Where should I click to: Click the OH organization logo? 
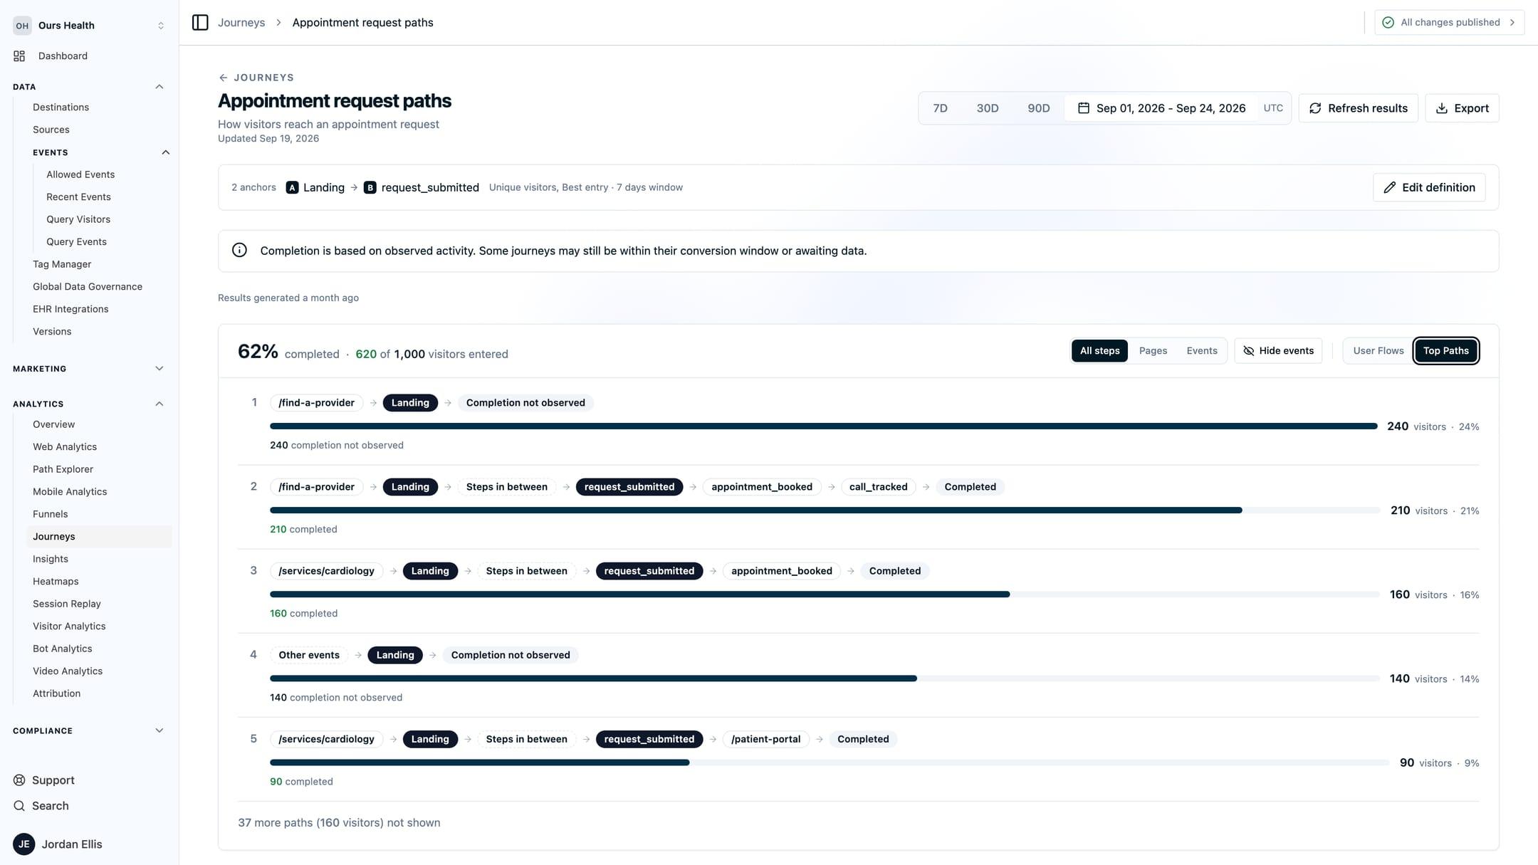click(x=22, y=26)
